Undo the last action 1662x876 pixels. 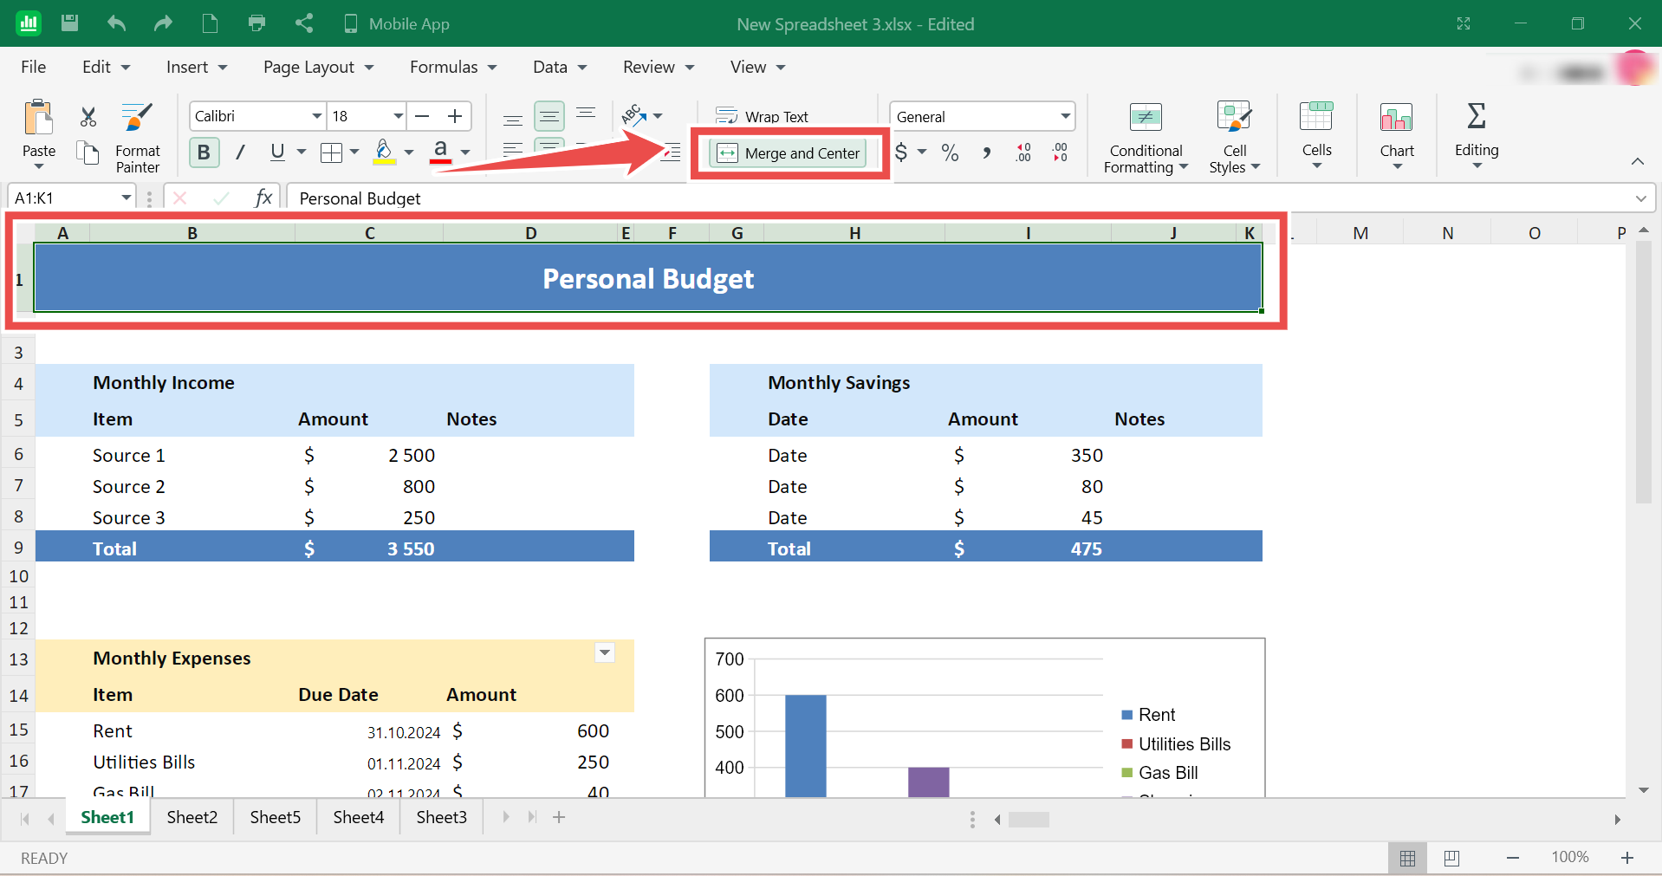click(116, 23)
